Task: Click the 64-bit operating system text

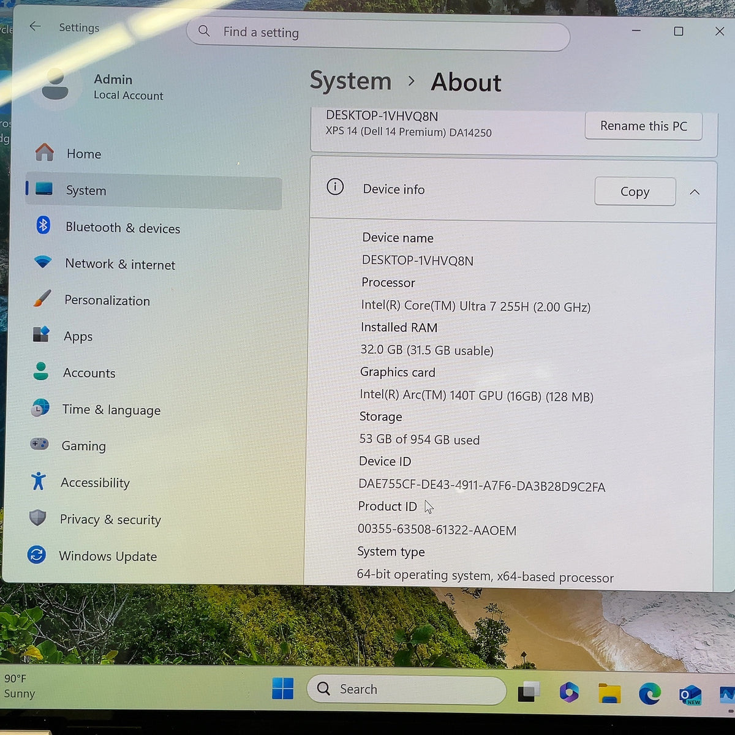Action: tap(424, 575)
